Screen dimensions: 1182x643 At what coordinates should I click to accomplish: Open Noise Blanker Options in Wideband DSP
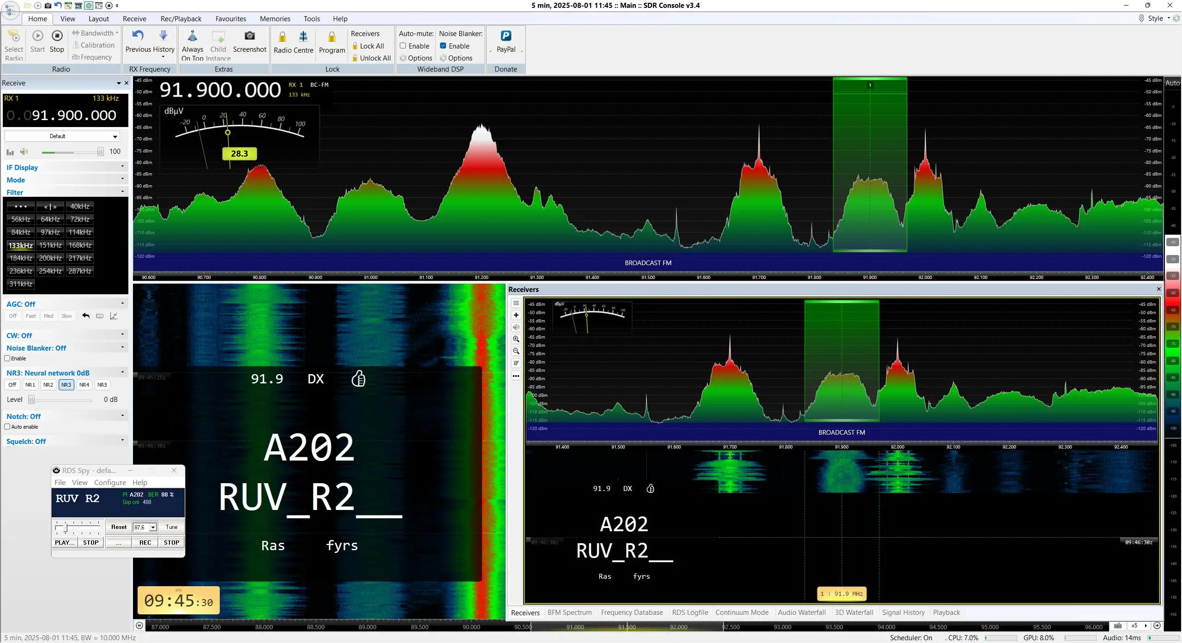456,58
